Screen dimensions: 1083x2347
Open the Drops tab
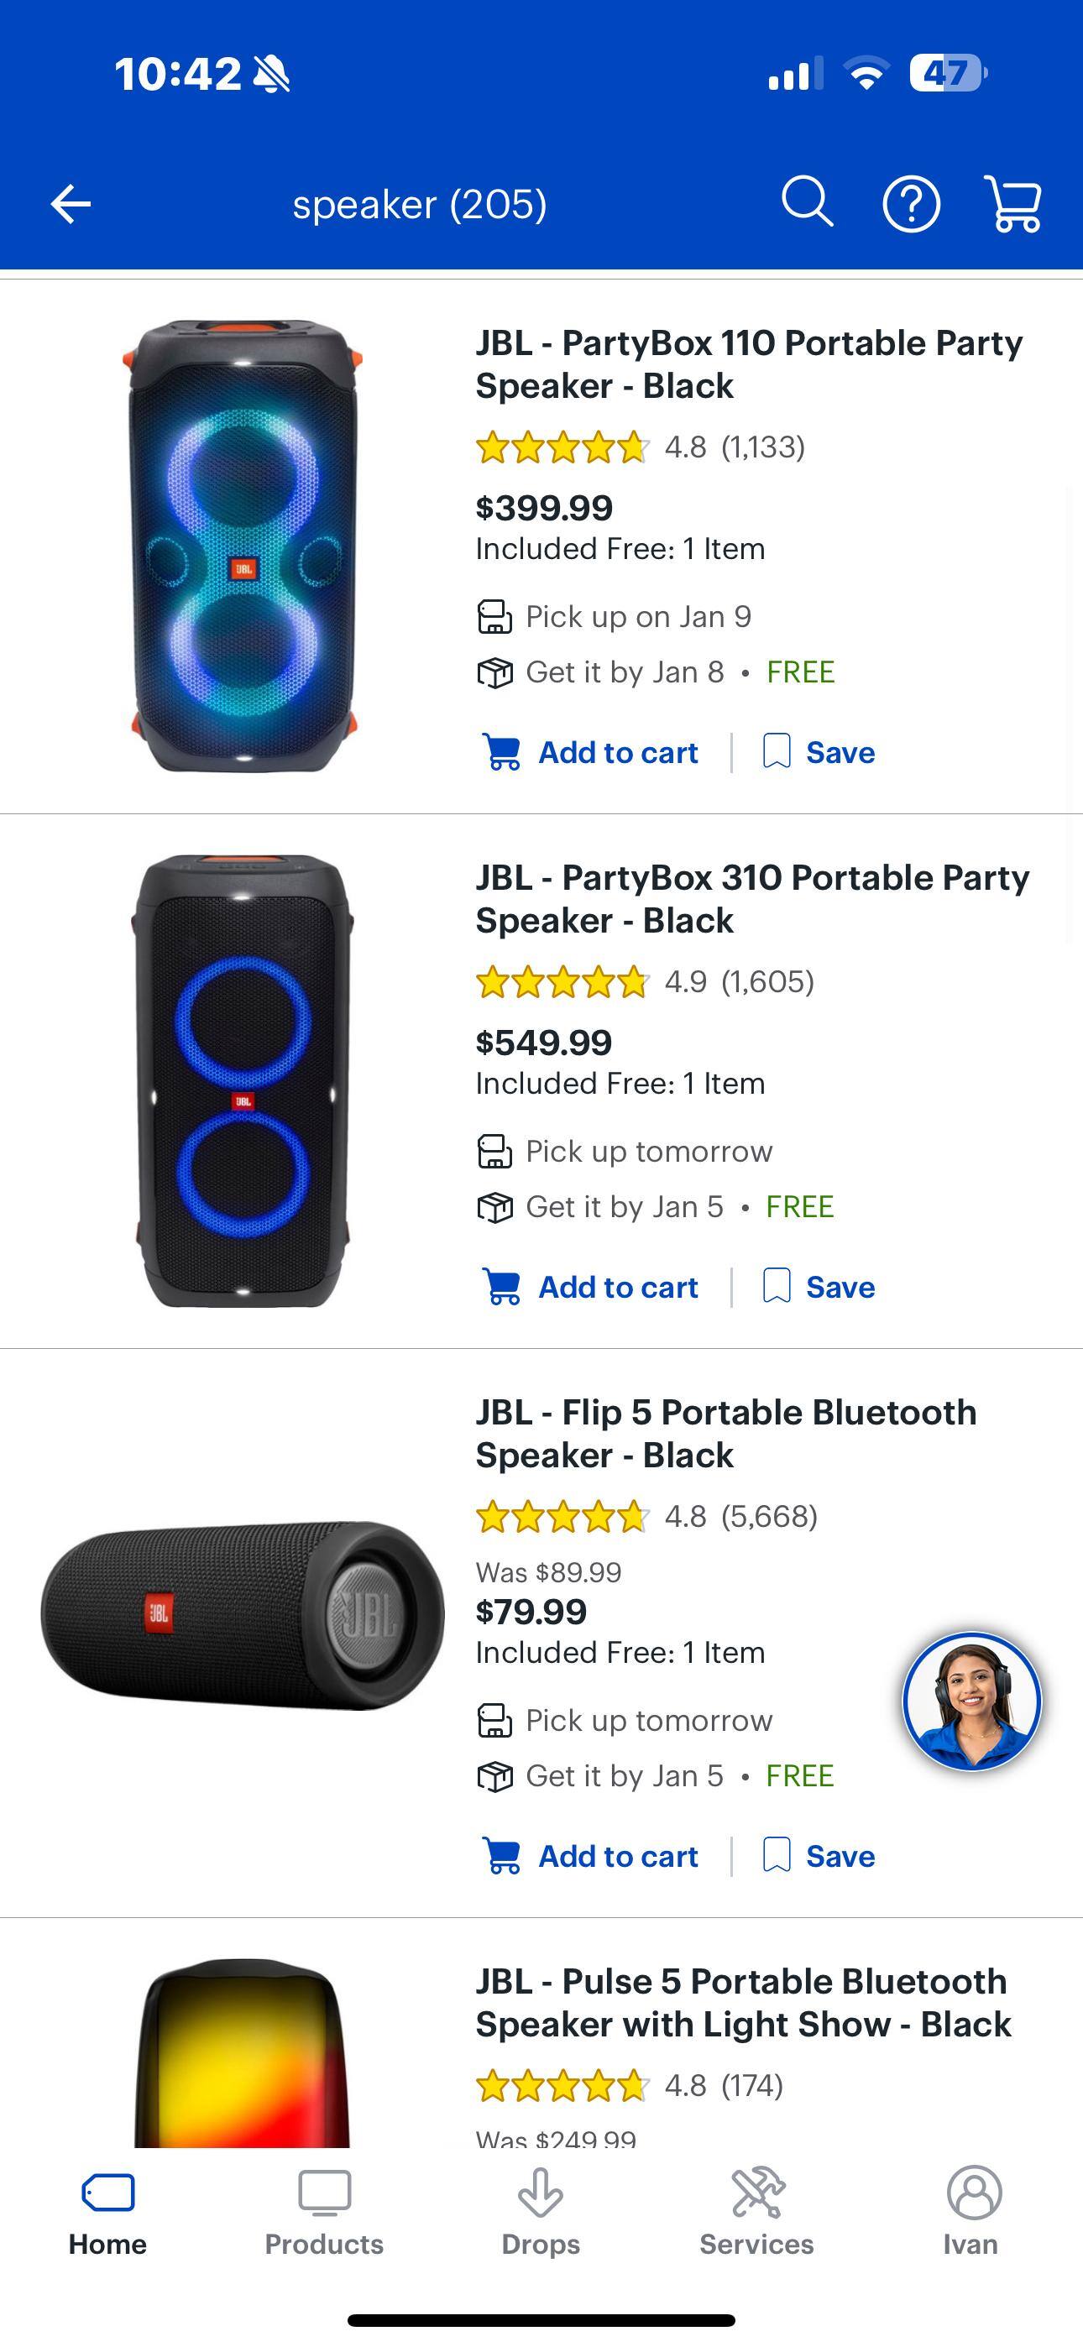(541, 2211)
